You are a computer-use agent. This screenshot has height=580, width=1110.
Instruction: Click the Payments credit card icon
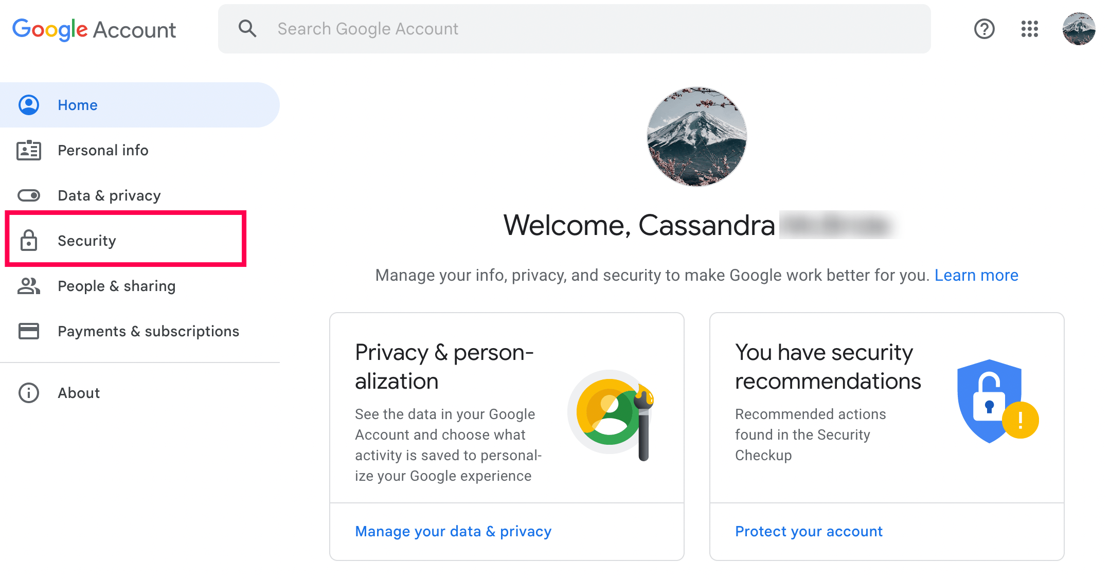[x=29, y=331]
